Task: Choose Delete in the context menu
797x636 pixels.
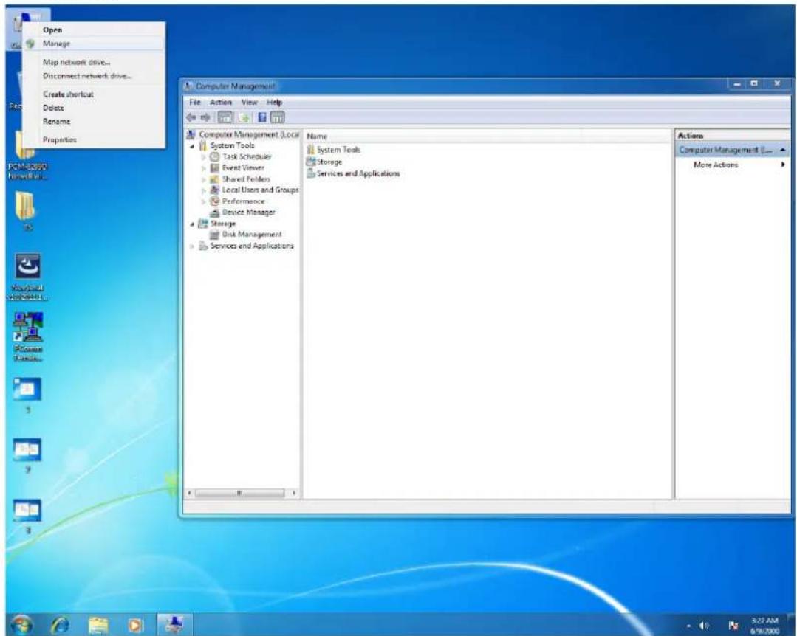Action: pos(94,108)
